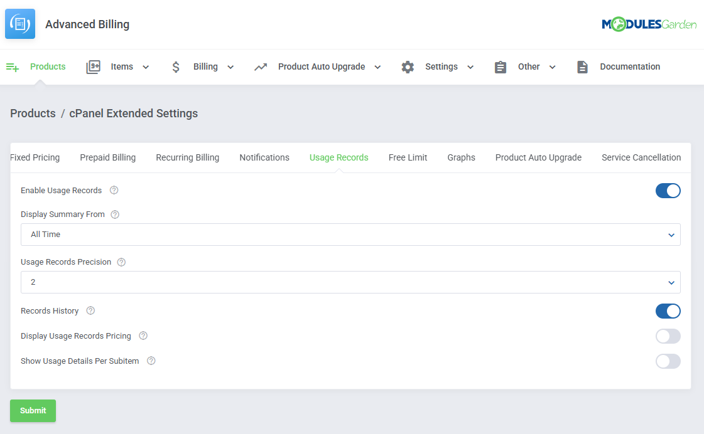Click the Records History label
This screenshot has height=434, width=704.
click(50, 310)
